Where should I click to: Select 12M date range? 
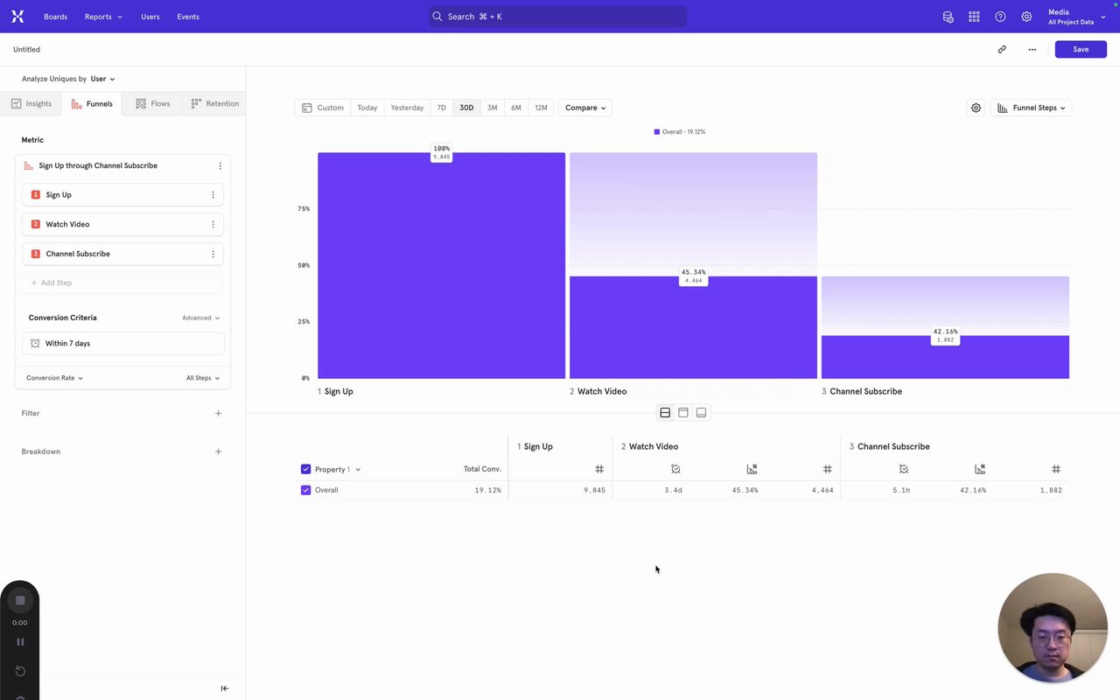click(x=541, y=108)
